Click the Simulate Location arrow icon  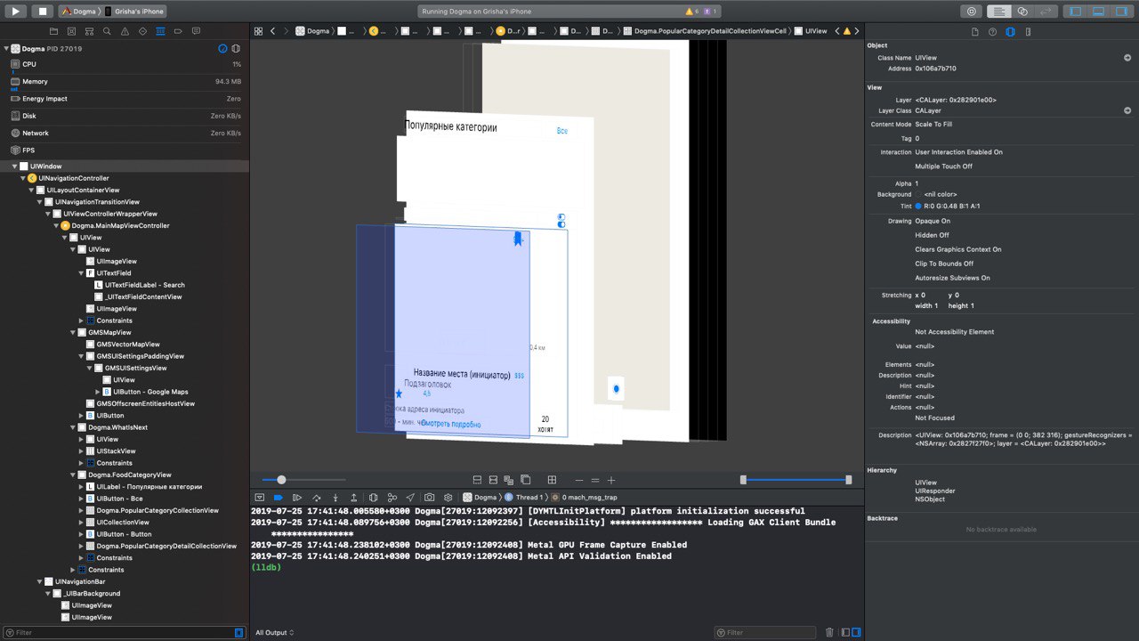pyautogui.click(x=410, y=497)
